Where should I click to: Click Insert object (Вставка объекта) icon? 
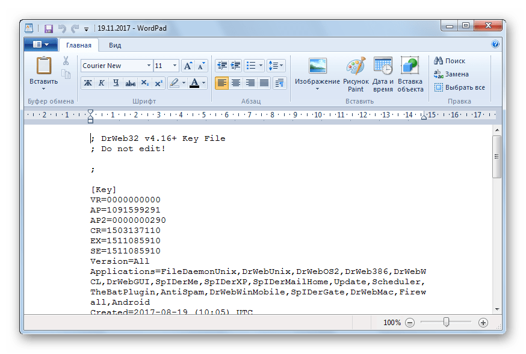tap(410, 67)
